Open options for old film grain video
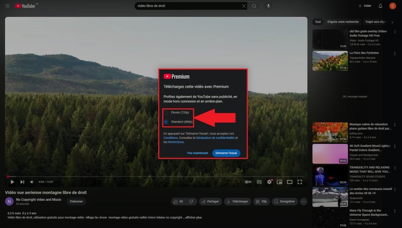The image size is (402, 228). pos(395,32)
